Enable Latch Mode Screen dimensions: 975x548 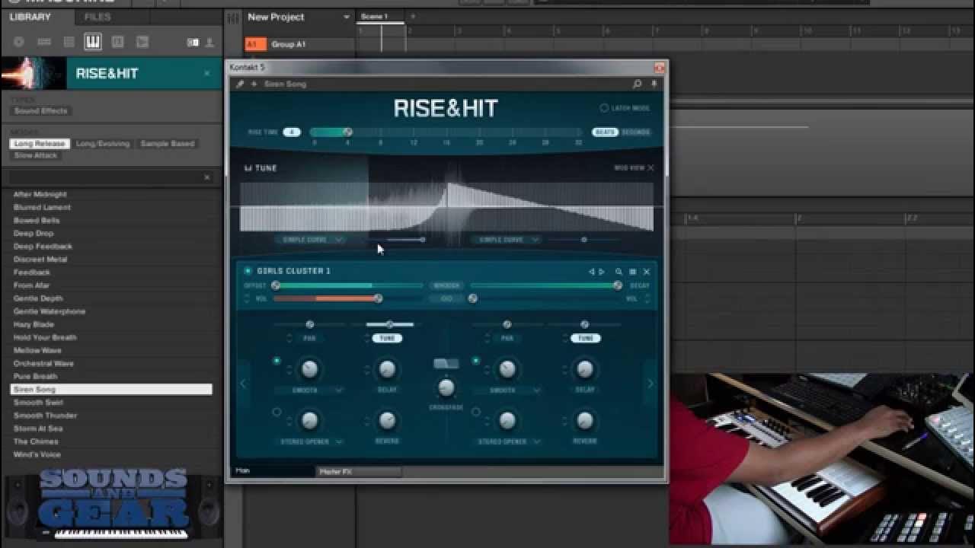605,108
